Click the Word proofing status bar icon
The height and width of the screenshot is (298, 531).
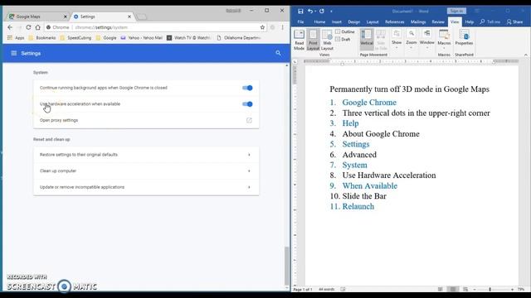tap(343, 289)
